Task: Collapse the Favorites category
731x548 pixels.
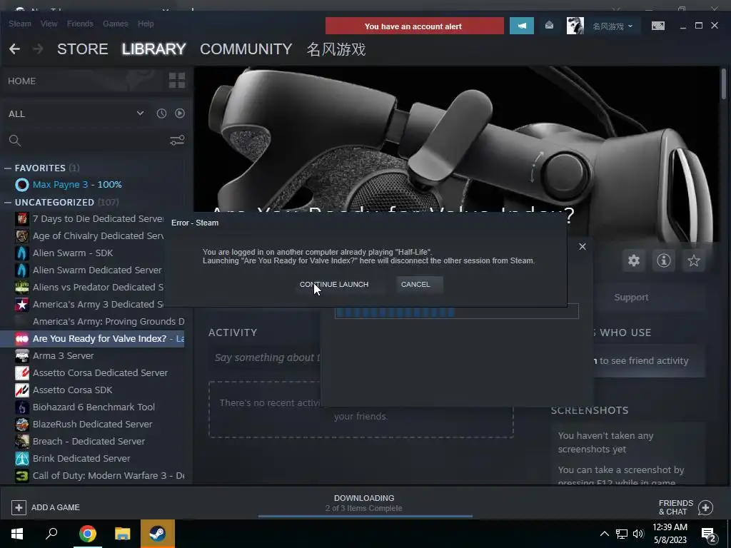Action: tap(7, 168)
